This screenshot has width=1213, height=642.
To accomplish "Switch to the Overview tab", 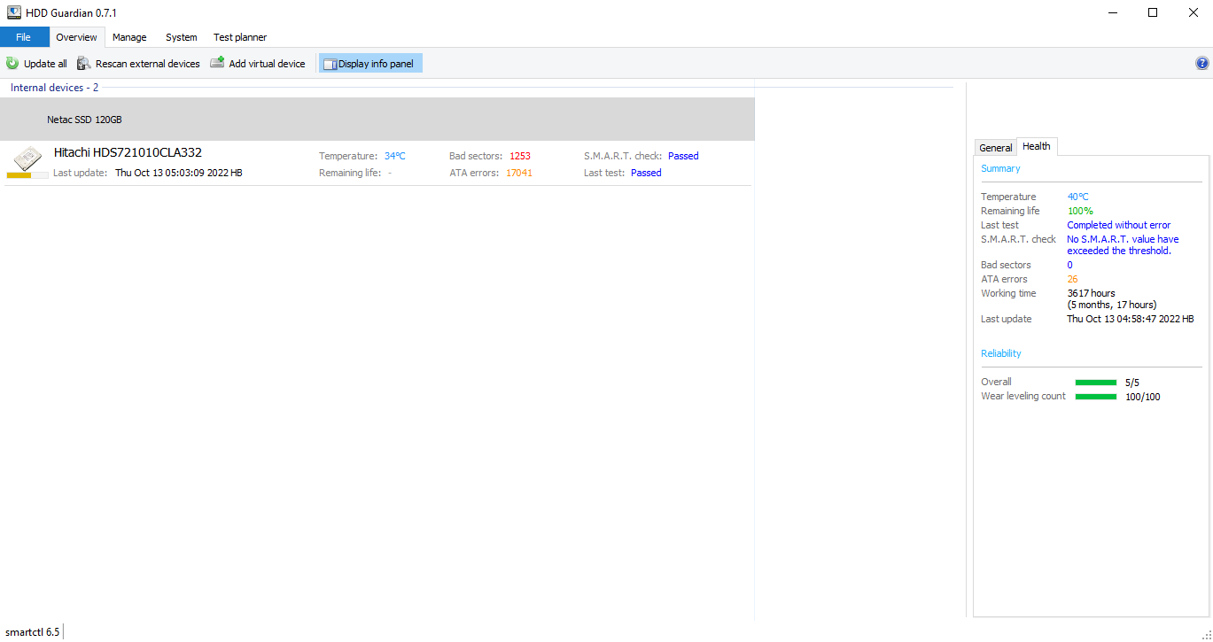I will click(x=76, y=37).
